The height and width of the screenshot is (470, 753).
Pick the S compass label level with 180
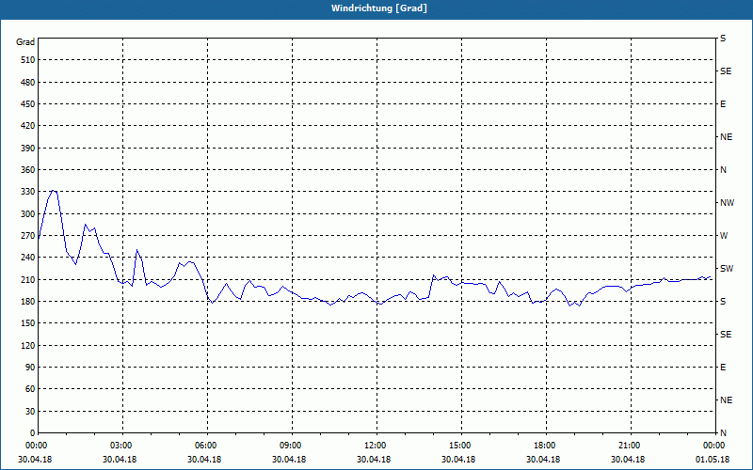(723, 302)
